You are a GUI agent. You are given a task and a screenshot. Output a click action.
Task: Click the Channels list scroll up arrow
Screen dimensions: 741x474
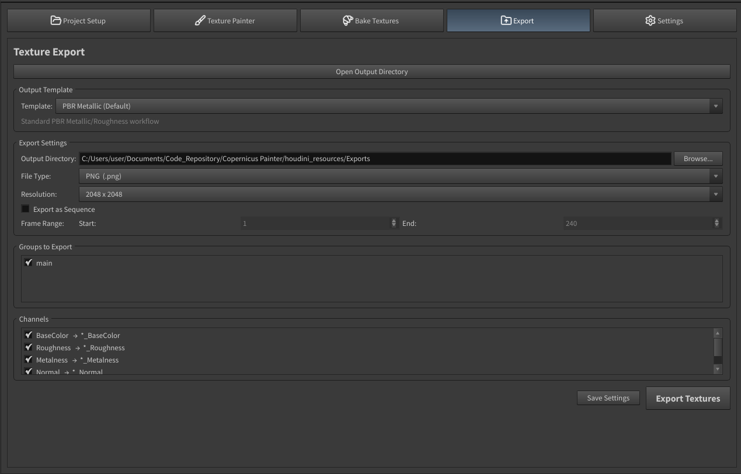pyautogui.click(x=718, y=333)
